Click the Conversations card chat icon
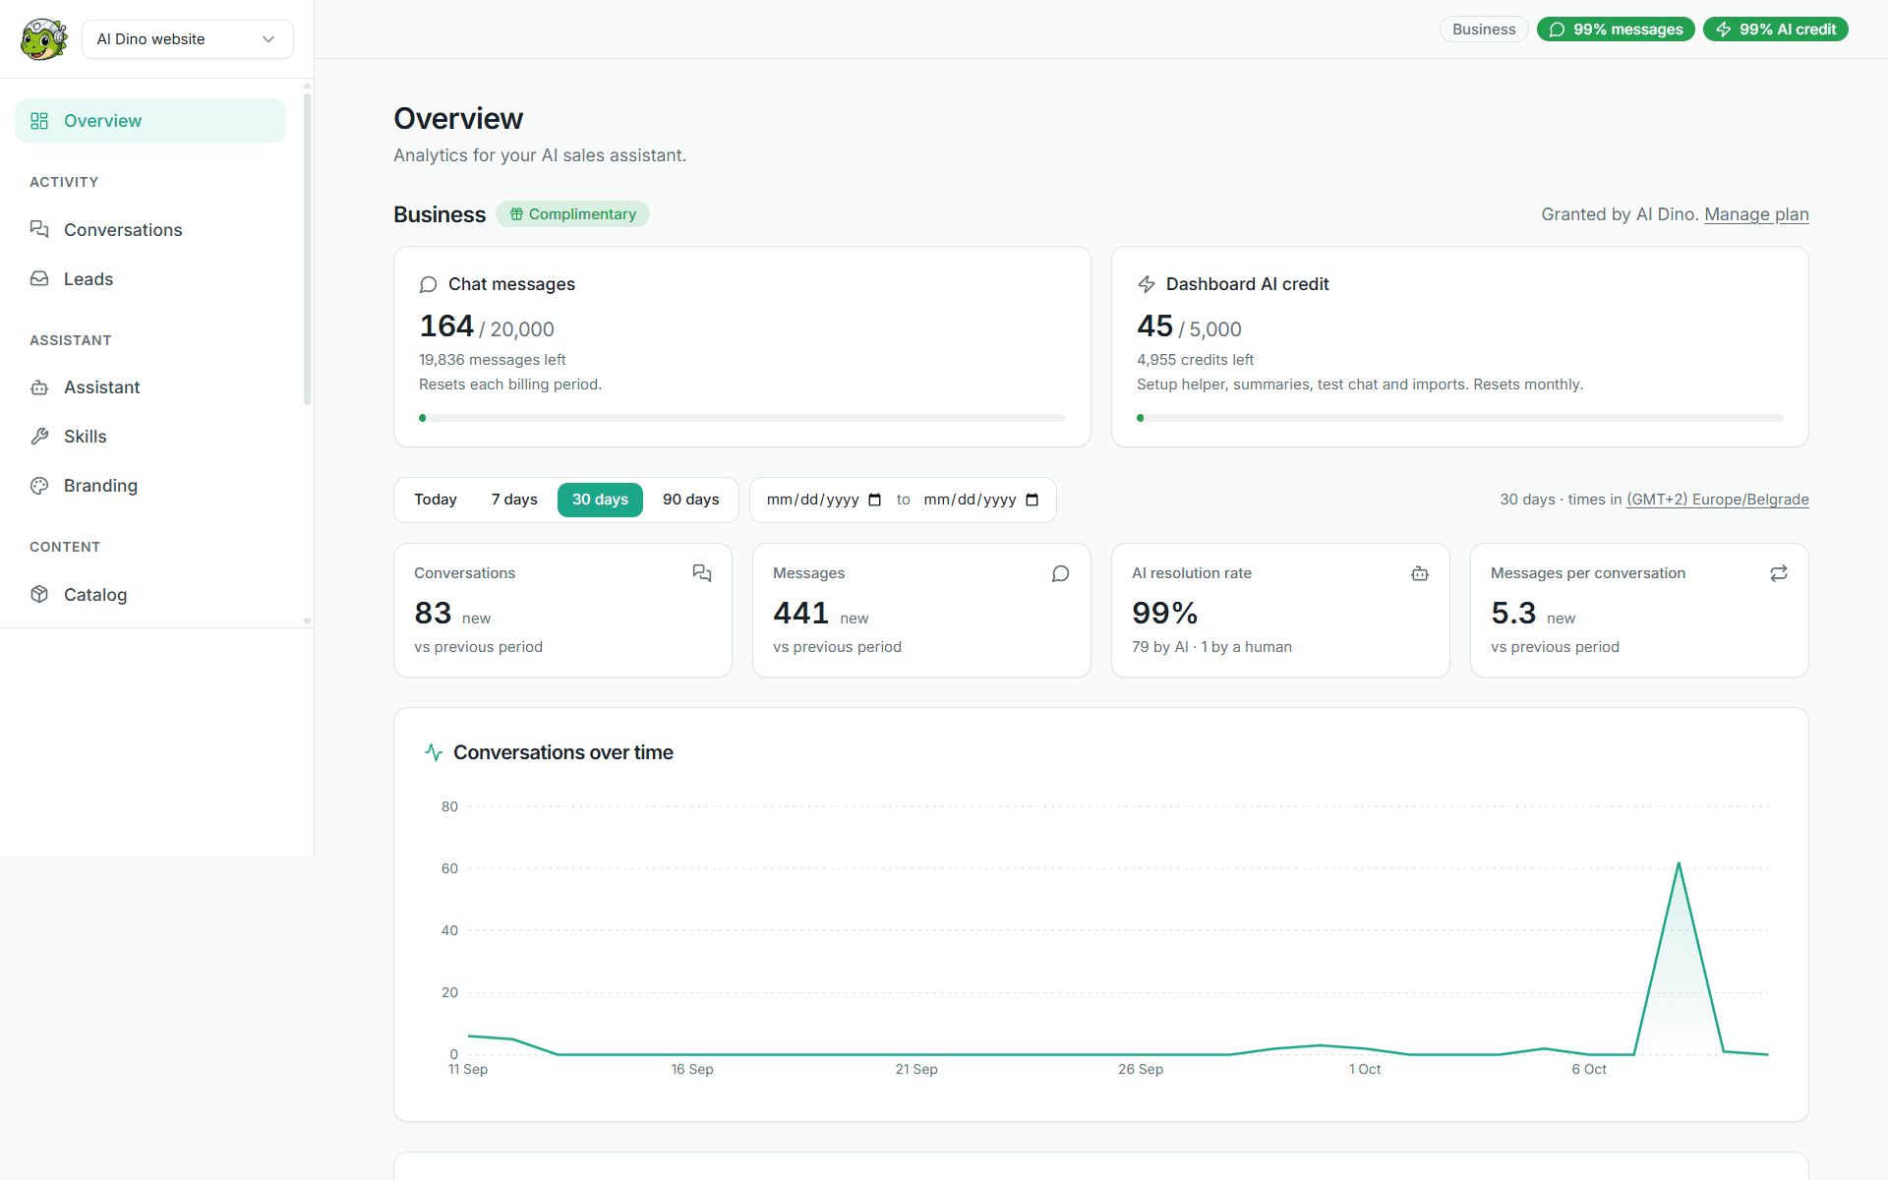 (x=702, y=573)
